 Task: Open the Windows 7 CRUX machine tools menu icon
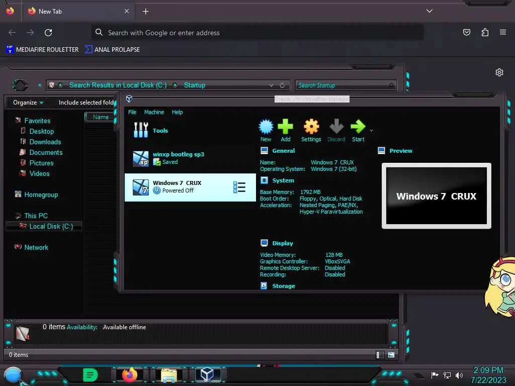[x=239, y=187]
